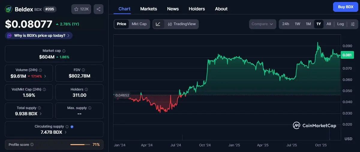The width and height of the screenshot is (360, 152).
Task: Toggle chart to Price view
Action: [x=121, y=24]
